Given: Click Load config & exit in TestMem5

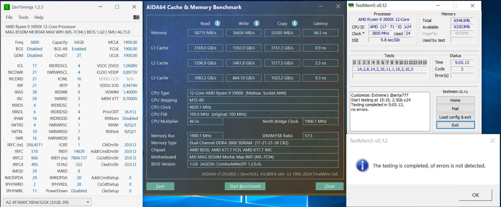Looking at the screenshot, I should (x=455, y=117).
